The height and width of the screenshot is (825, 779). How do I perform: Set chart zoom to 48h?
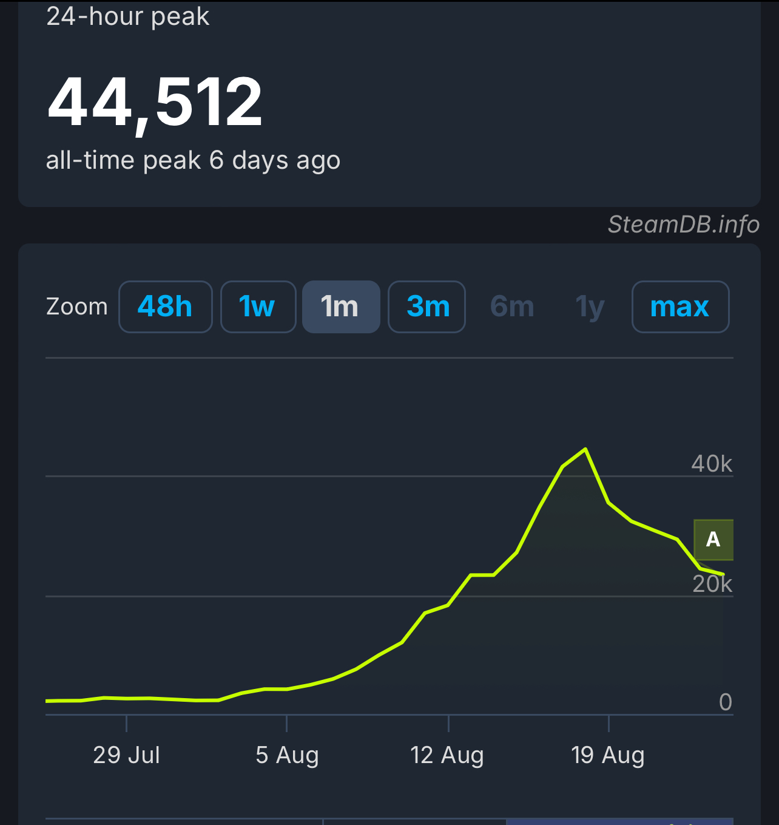[x=165, y=307]
